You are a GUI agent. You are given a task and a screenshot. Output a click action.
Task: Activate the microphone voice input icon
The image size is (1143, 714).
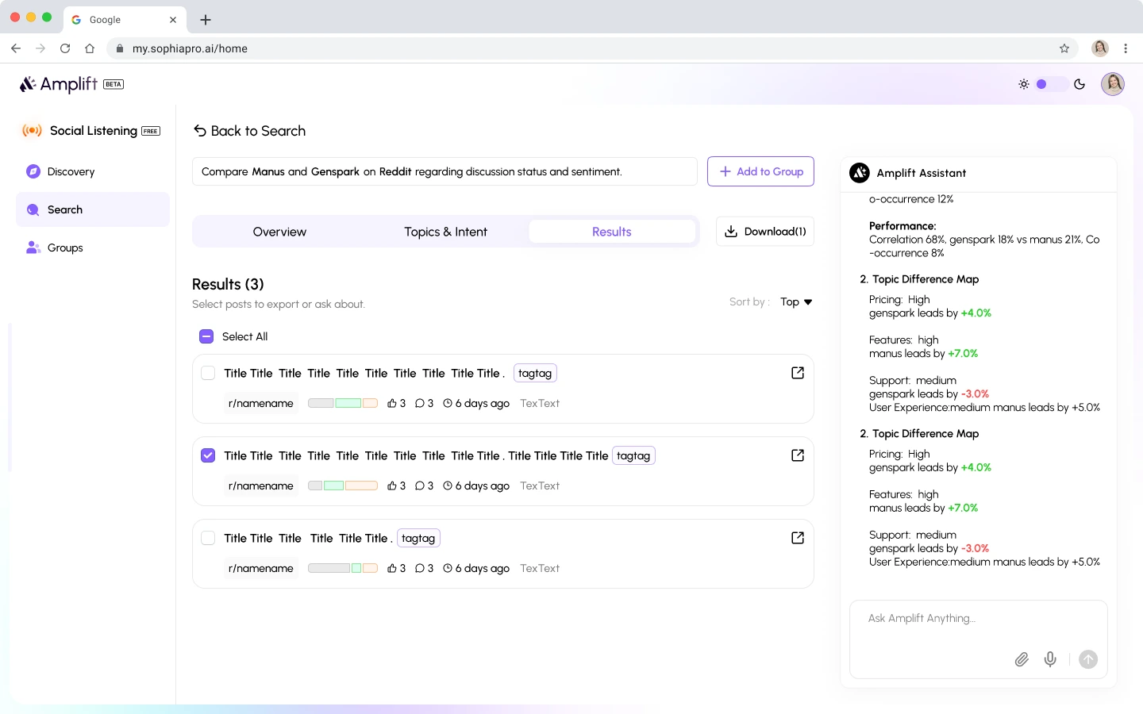pos(1050,659)
